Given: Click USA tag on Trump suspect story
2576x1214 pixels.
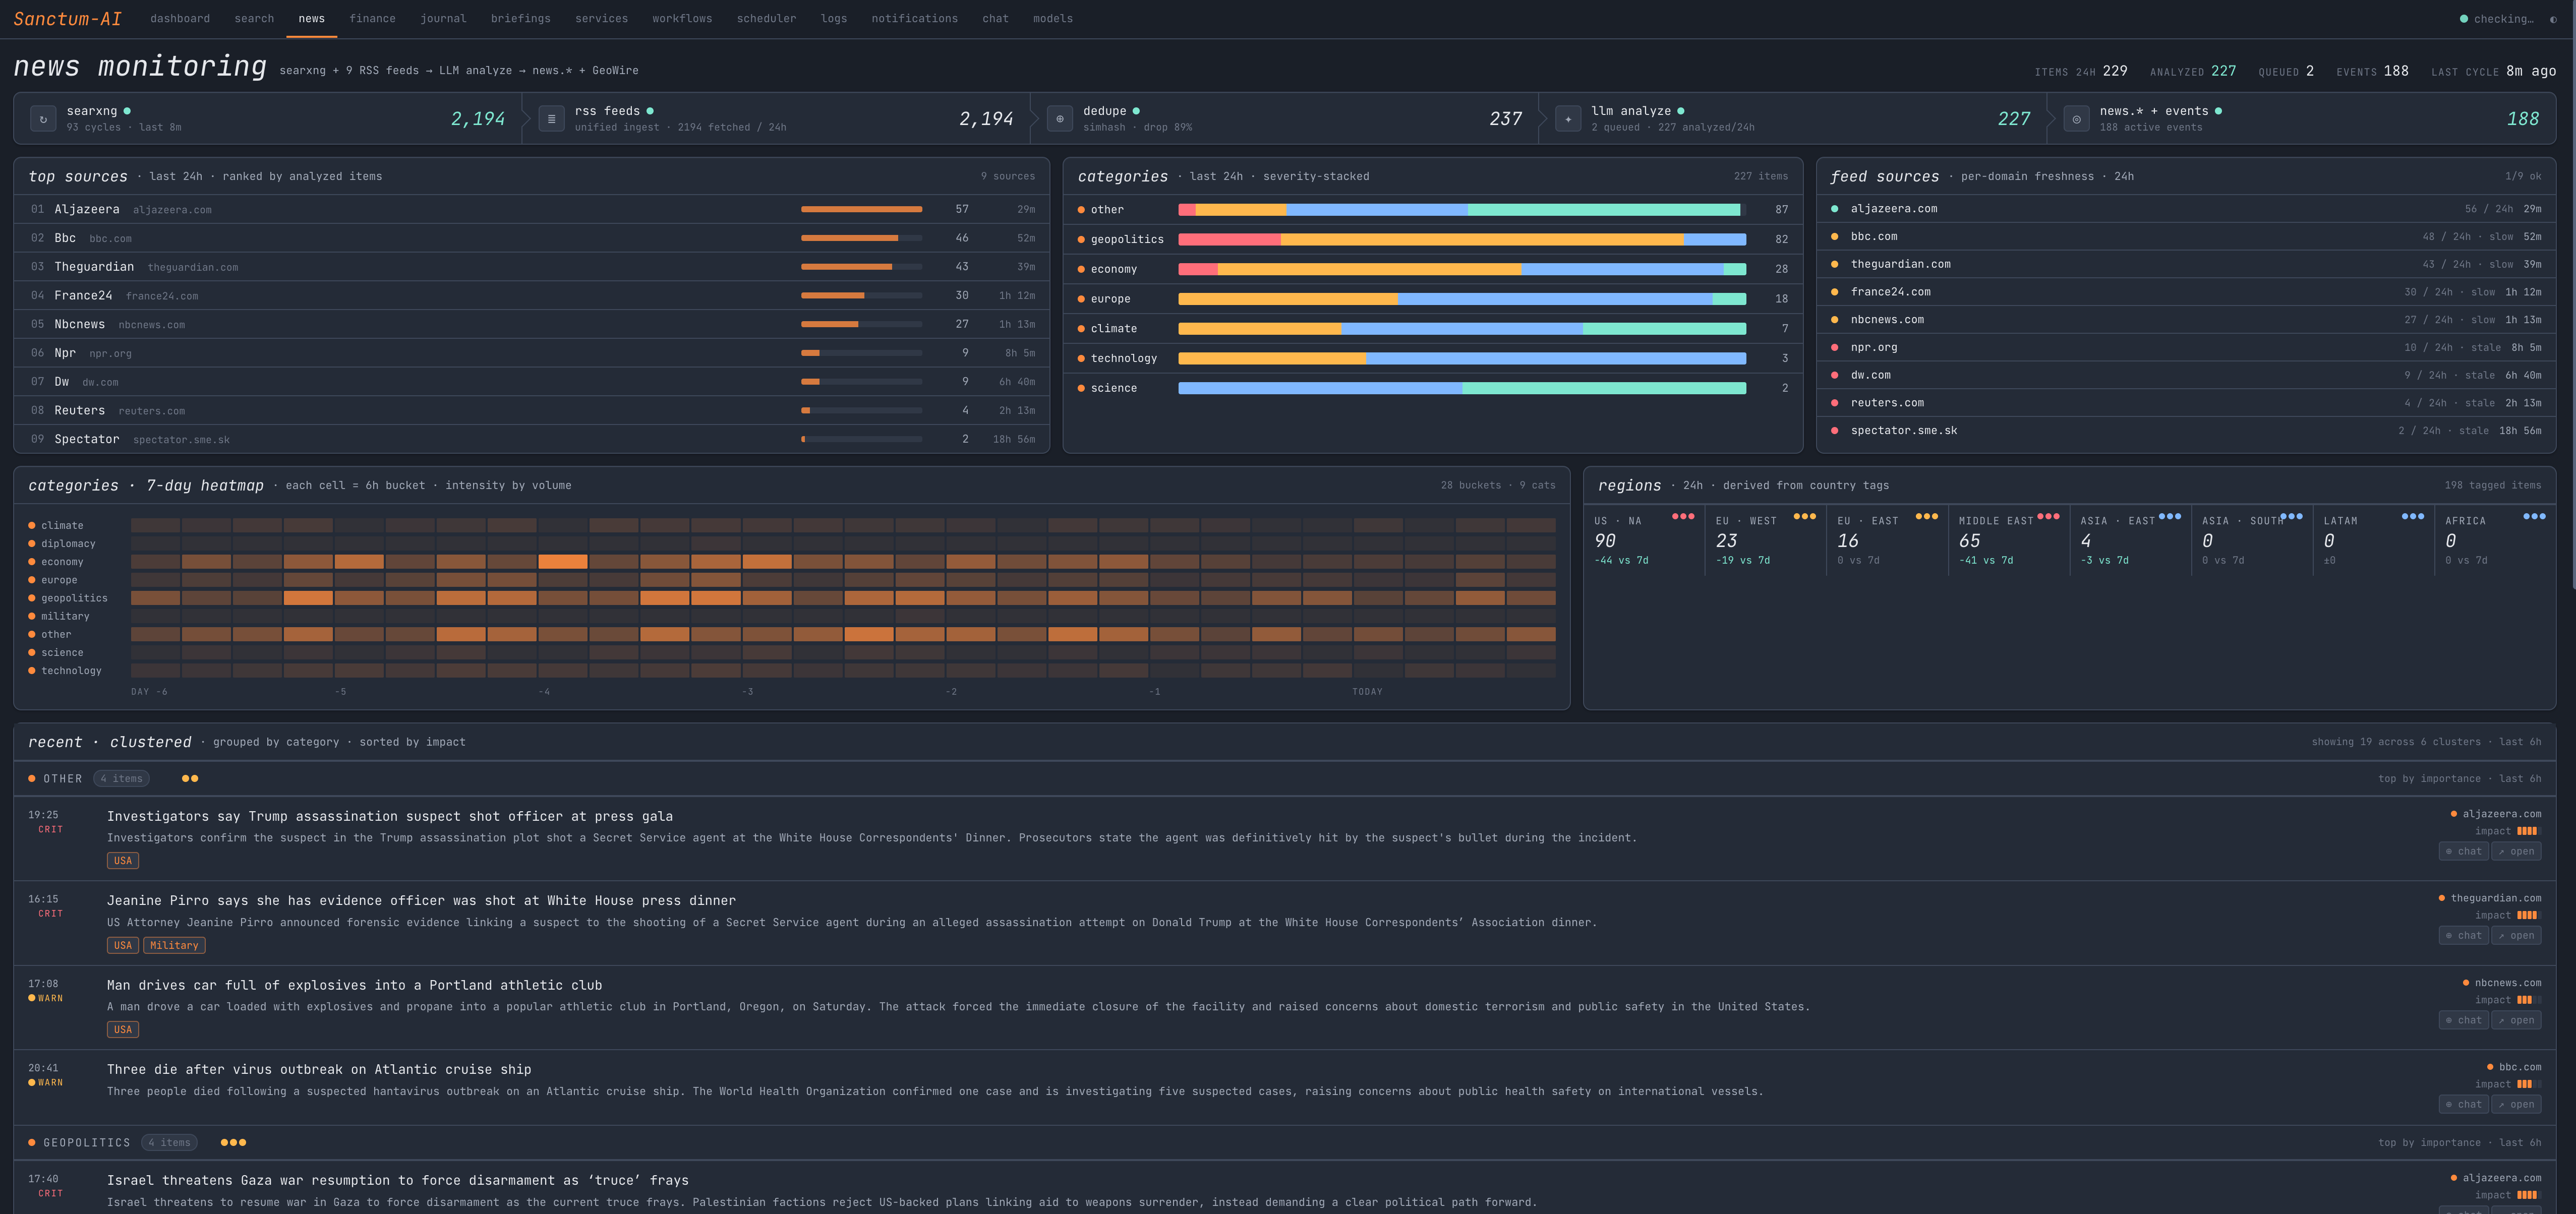Looking at the screenshot, I should click(123, 861).
